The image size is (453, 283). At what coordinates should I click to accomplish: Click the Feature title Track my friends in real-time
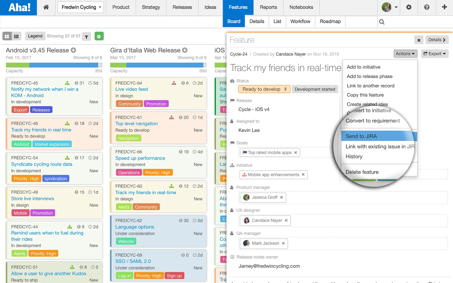[286, 68]
